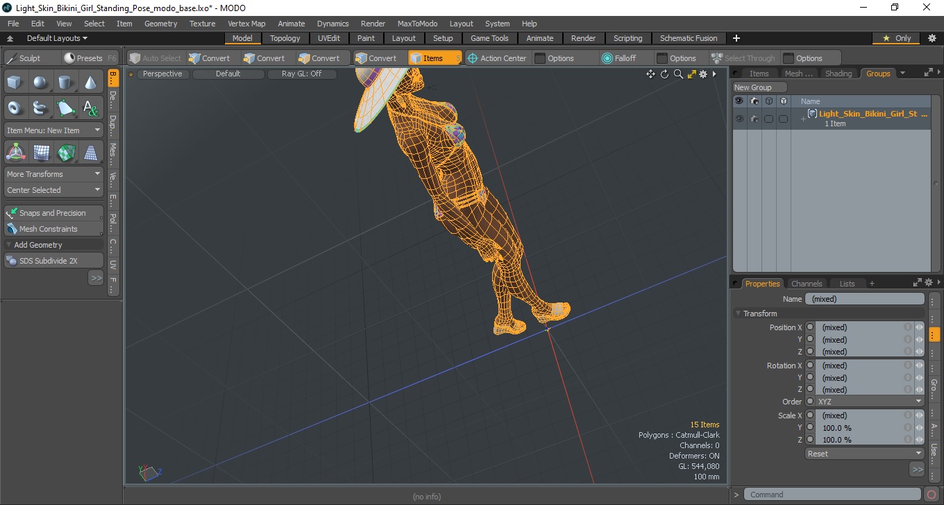944x505 pixels.
Task: Toggle visibility eye for Light_Skin_Bikini_Girl group
Action: point(739,119)
